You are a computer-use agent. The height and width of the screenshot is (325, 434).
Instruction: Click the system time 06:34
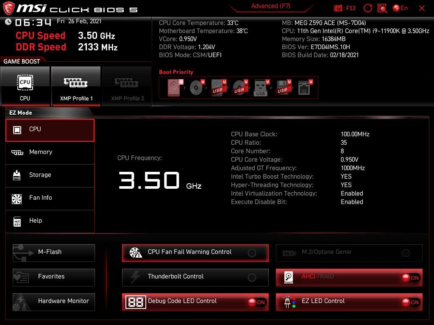33,22
